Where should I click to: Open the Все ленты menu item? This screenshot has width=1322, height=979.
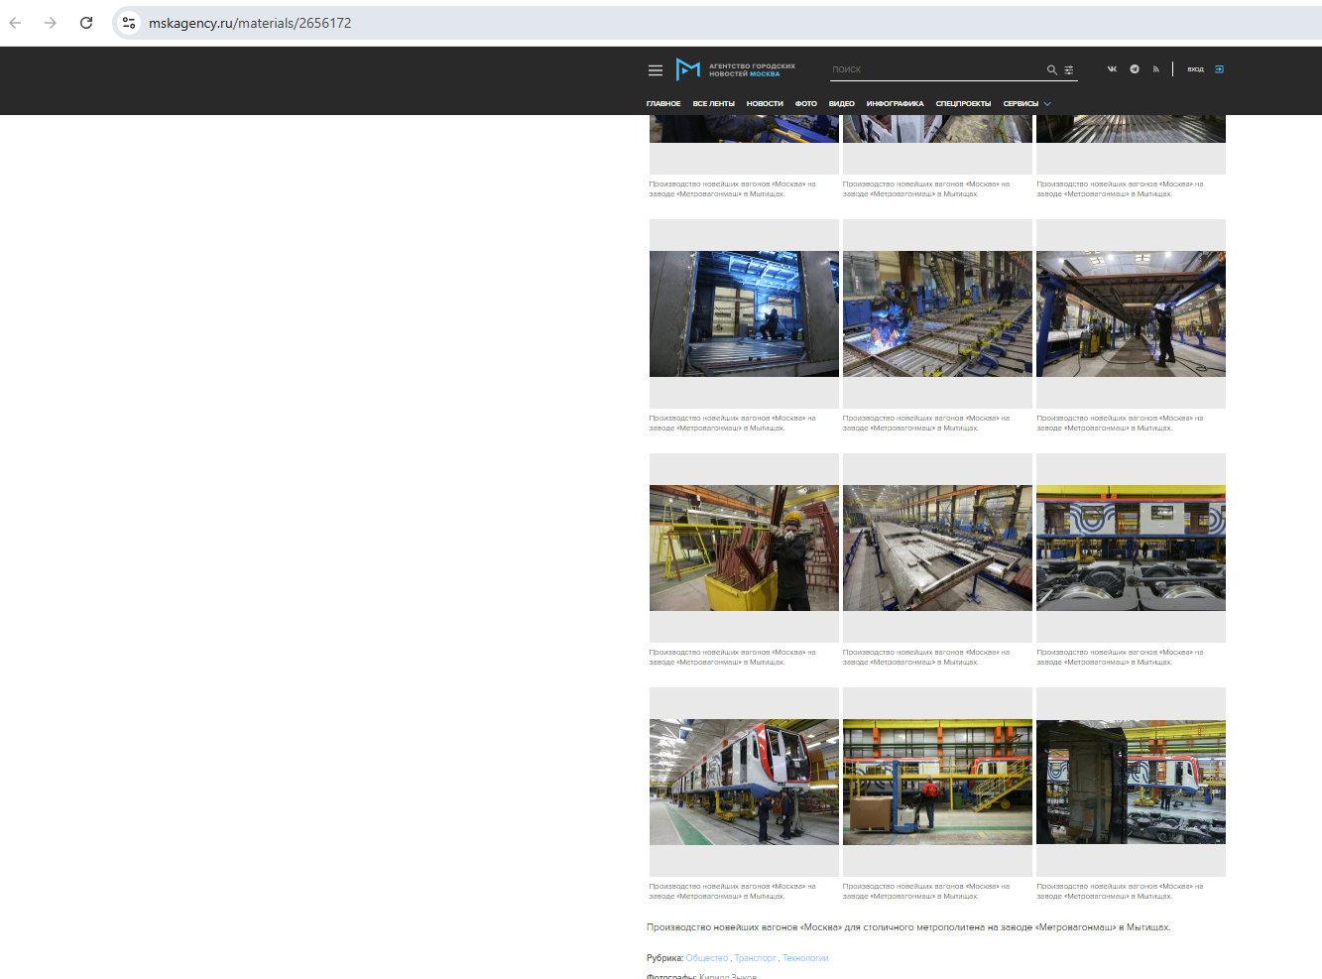[713, 104]
